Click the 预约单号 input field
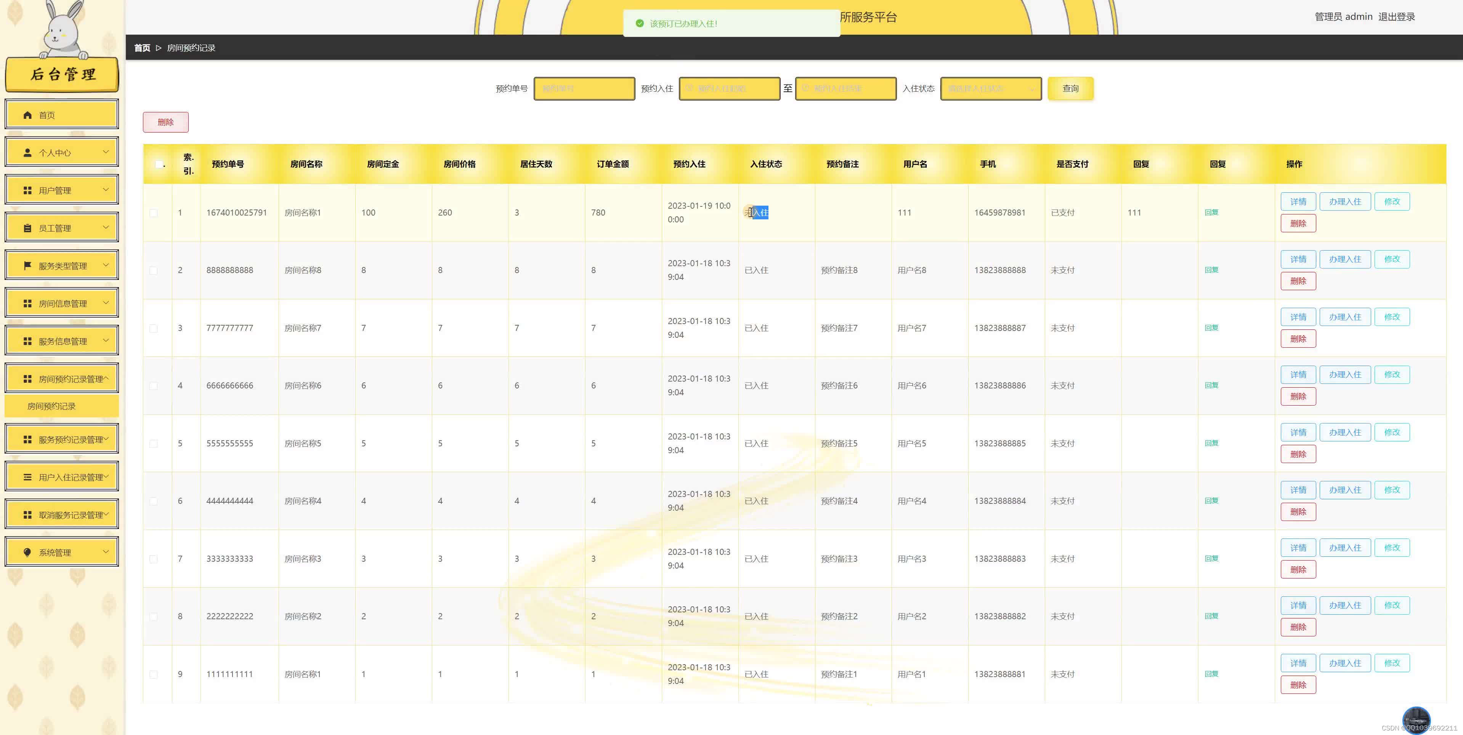The image size is (1463, 735). (584, 88)
